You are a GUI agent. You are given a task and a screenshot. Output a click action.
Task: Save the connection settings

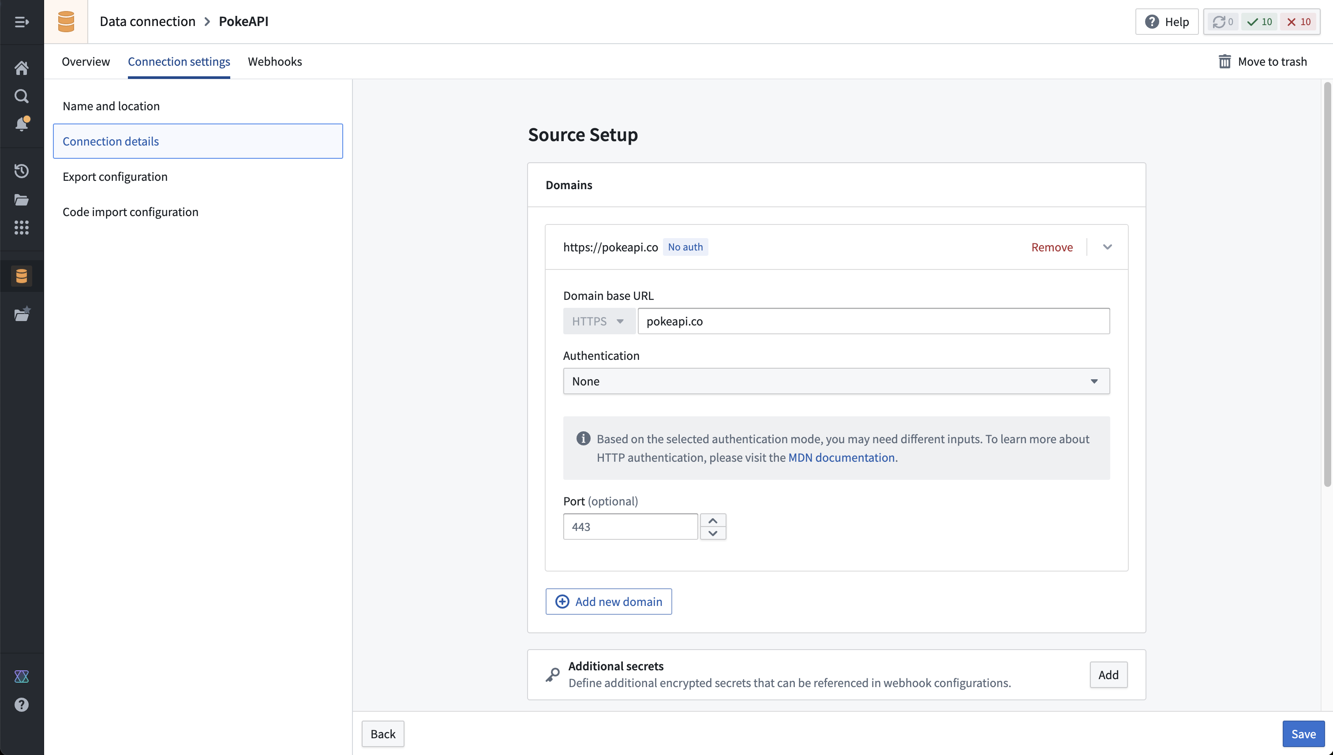coord(1303,734)
